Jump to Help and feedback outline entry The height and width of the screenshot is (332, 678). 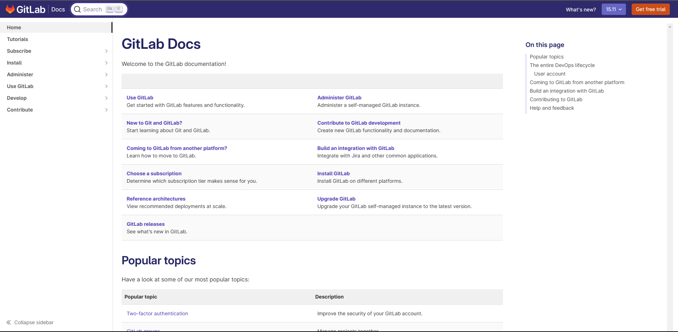pos(552,108)
